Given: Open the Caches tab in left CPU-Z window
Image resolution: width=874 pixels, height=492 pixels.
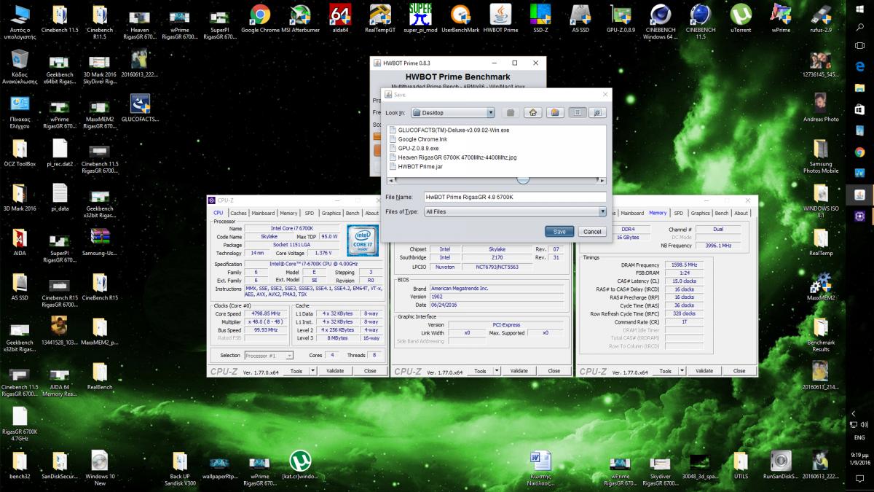Looking at the screenshot, I should pos(238,213).
